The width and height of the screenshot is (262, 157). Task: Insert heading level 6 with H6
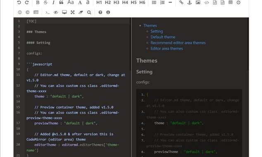142,2
